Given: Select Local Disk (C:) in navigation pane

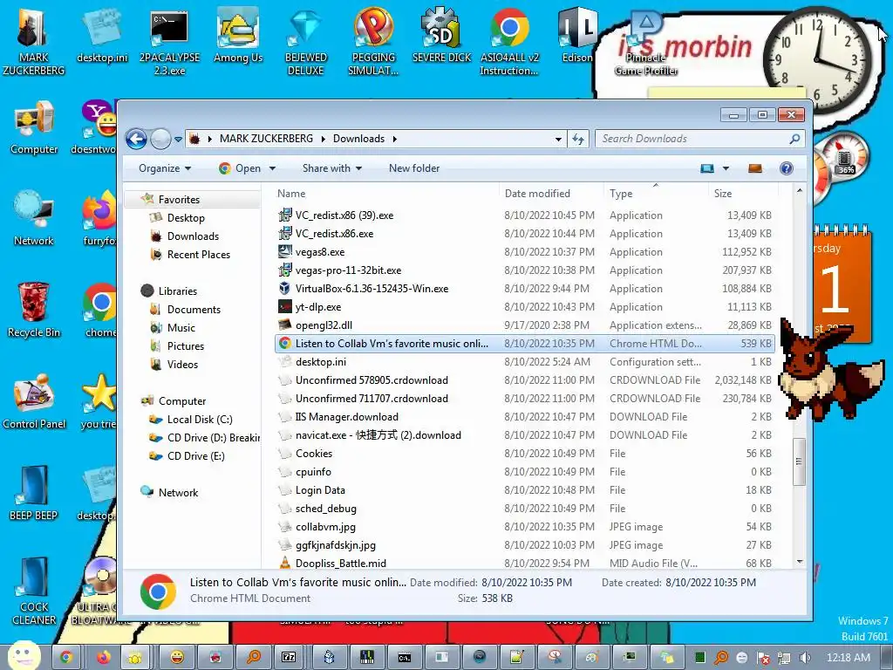Looking at the screenshot, I should [x=200, y=420].
